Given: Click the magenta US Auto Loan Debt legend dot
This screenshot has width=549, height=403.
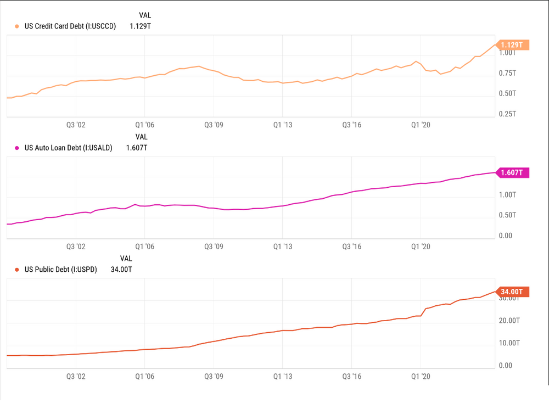Looking at the screenshot, I should 17,148.
